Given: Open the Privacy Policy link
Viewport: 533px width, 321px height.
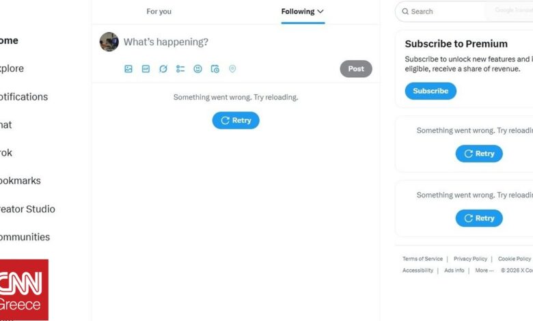Looking at the screenshot, I should tap(470, 259).
